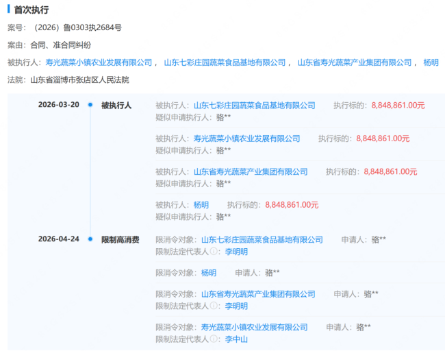Viewport: 445px width, 351px height.
Task: Open 李明明 under 山东省寿光蔬菜产业集团 限消令 entry
Action: (x=236, y=306)
